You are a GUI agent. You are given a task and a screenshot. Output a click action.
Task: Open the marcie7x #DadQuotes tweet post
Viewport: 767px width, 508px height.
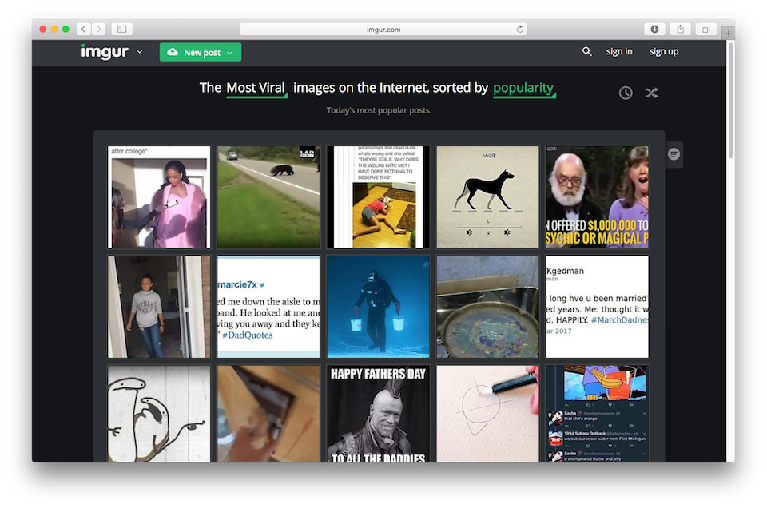point(268,307)
